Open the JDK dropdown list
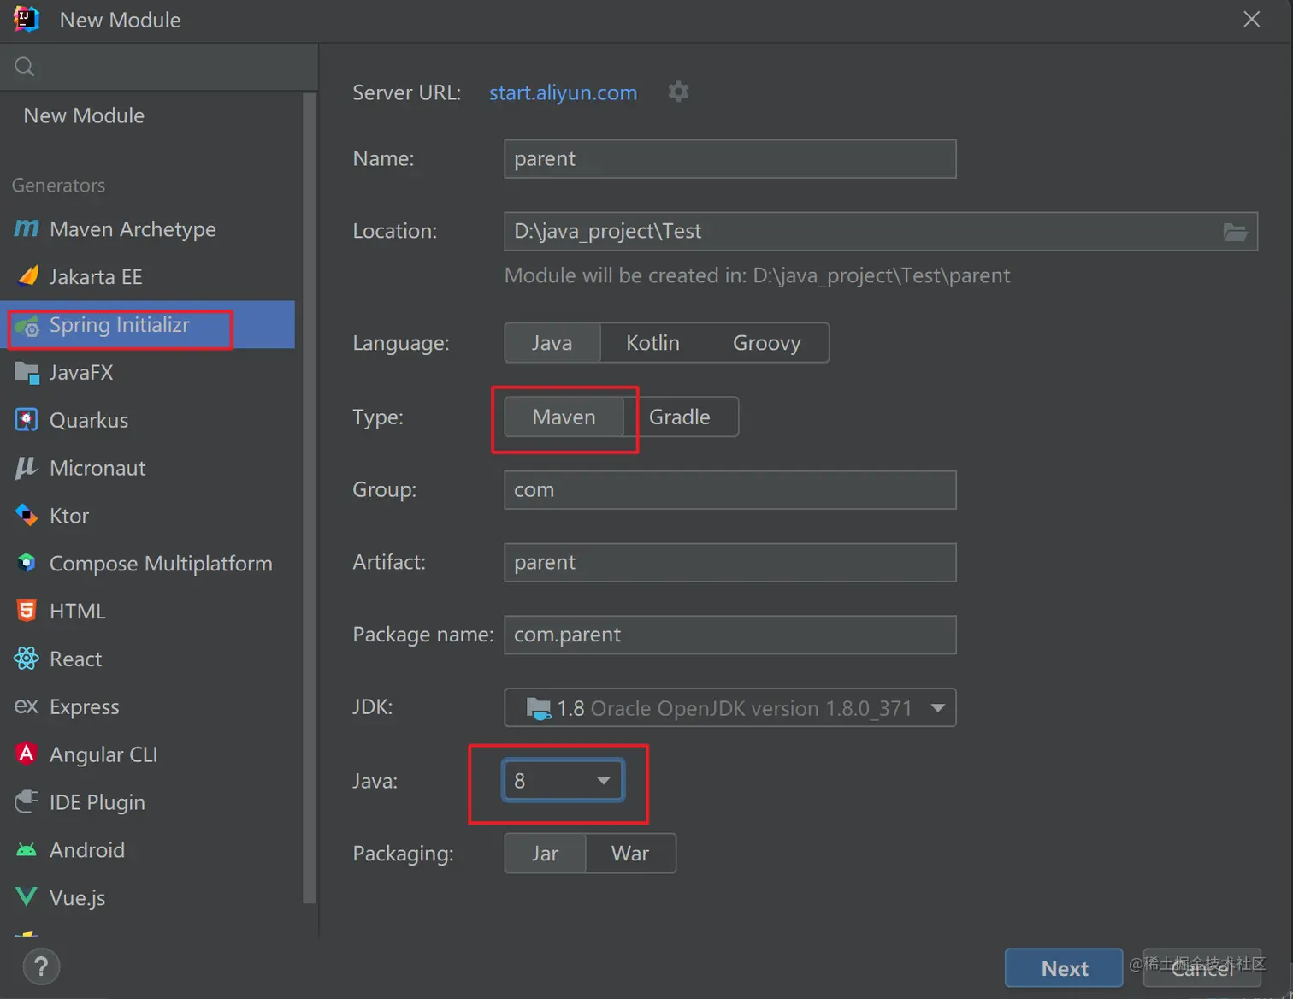The height and width of the screenshot is (999, 1293). tap(730, 708)
